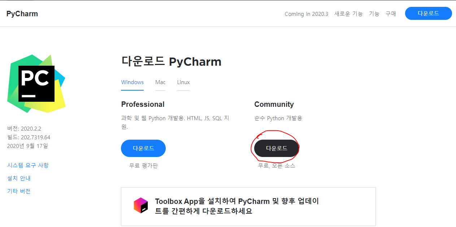The width and height of the screenshot is (456, 227).
Task: Click the large PyCharm PC logo icon
Action: click(36, 84)
